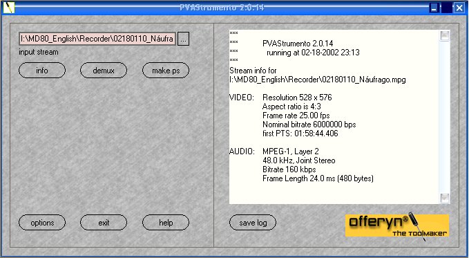Viewport: 469px width, 258px height.
Task: Click the log scrollbar down arrow
Action: [445, 198]
